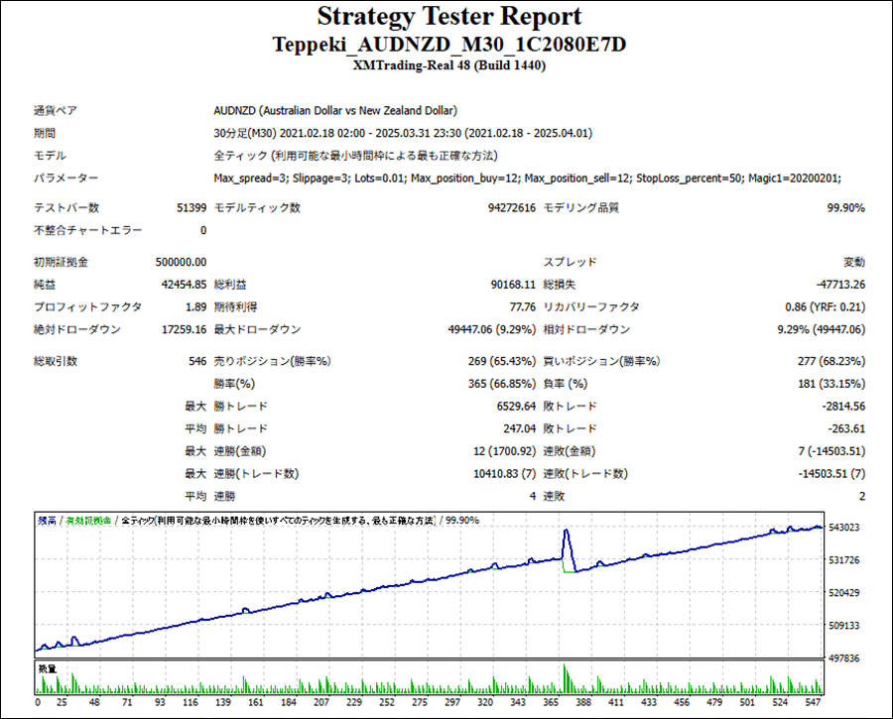The width and height of the screenshot is (893, 719).
Task: Click total trades value 546
Action: click(197, 361)
